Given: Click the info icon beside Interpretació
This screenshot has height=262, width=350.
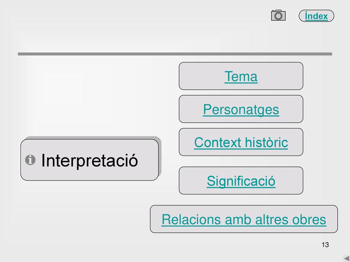Looking at the screenshot, I should pyautogui.click(x=30, y=160).
